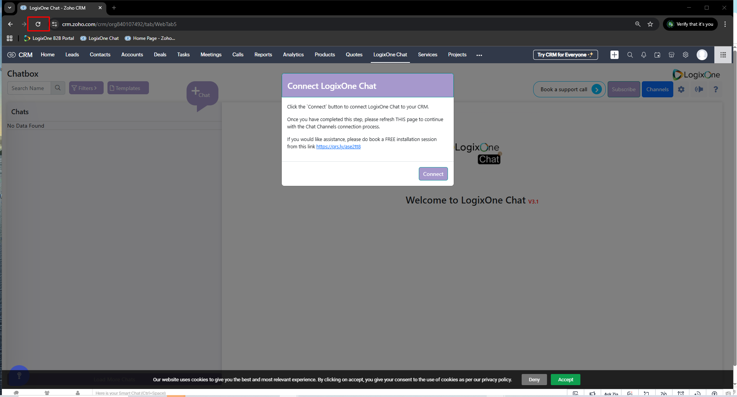Click the Zoho CRM logo
The width and height of the screenshot is (737, 397).
pyautogui.click(x=20, y=55)
